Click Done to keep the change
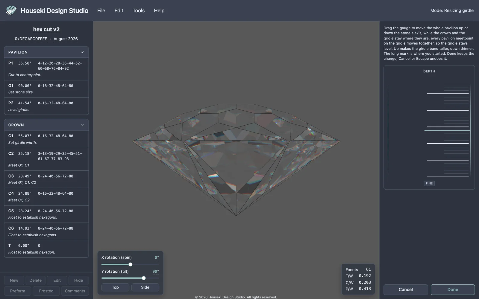 453,289
